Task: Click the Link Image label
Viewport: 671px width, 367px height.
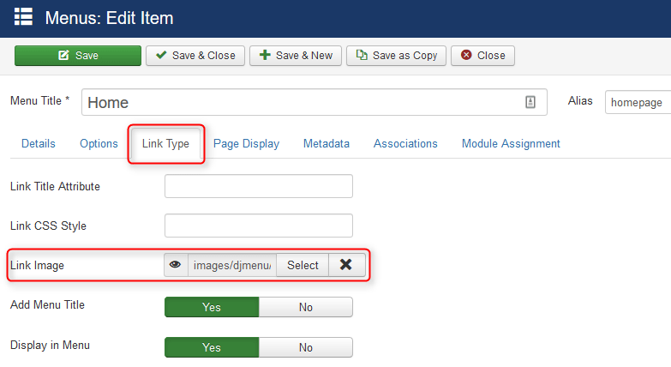Action: 37,266
